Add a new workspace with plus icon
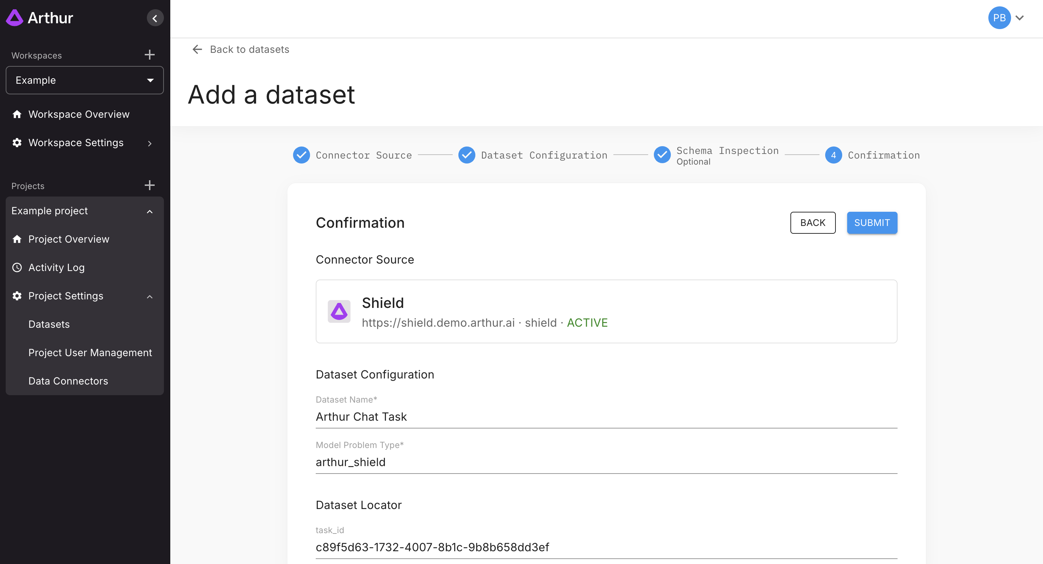 click(x=149, y=55)
